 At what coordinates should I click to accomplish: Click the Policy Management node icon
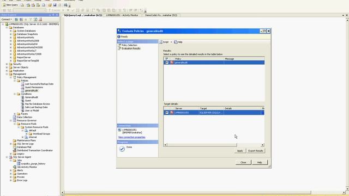pyautogui.click(x=15, y=77)
